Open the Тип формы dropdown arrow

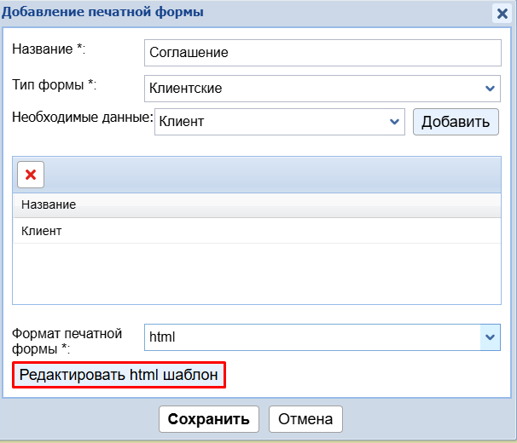[x=490, y=87]
